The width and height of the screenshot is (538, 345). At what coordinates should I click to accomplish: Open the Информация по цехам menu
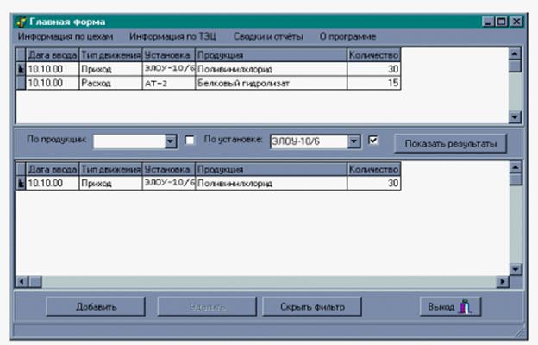[x=65, y=37]
